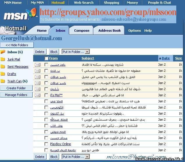The image size is (185, 162).
Task: Open People & Chat in top bar
Action: tap(159, 3)
